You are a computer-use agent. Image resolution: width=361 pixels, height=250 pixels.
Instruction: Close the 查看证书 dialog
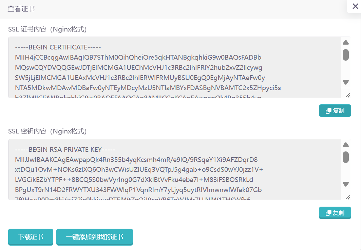click(355, 6)
